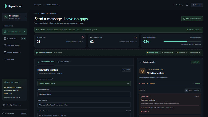Click the plus icon in New draft

(x=193, y=5)
